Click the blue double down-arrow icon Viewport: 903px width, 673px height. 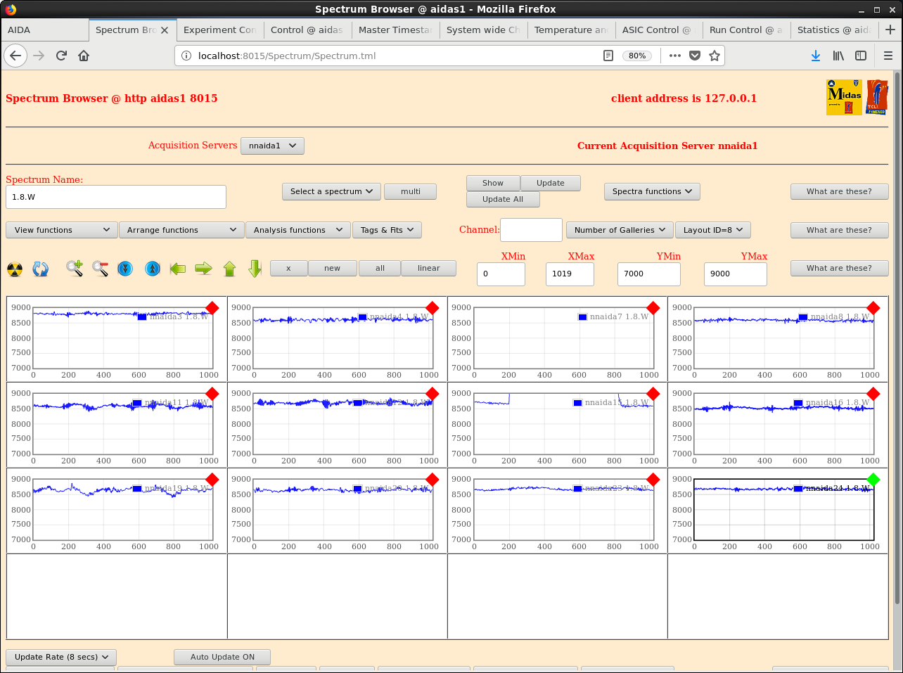click(125, 269)
